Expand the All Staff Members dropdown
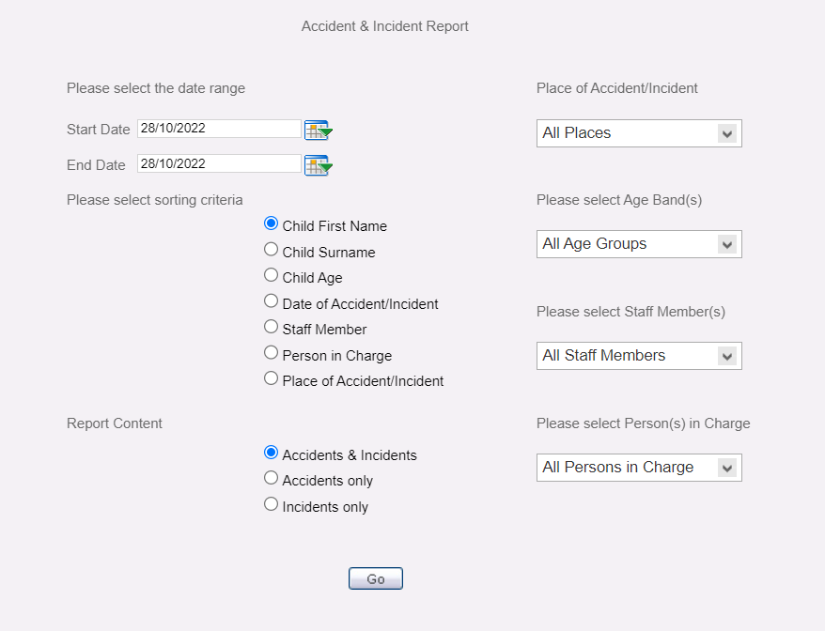This screenshot has width=825, height=631. (639, 356)
